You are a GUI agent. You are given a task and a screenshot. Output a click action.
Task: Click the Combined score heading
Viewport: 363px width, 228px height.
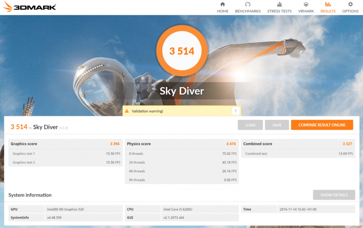tap(258, 144)
